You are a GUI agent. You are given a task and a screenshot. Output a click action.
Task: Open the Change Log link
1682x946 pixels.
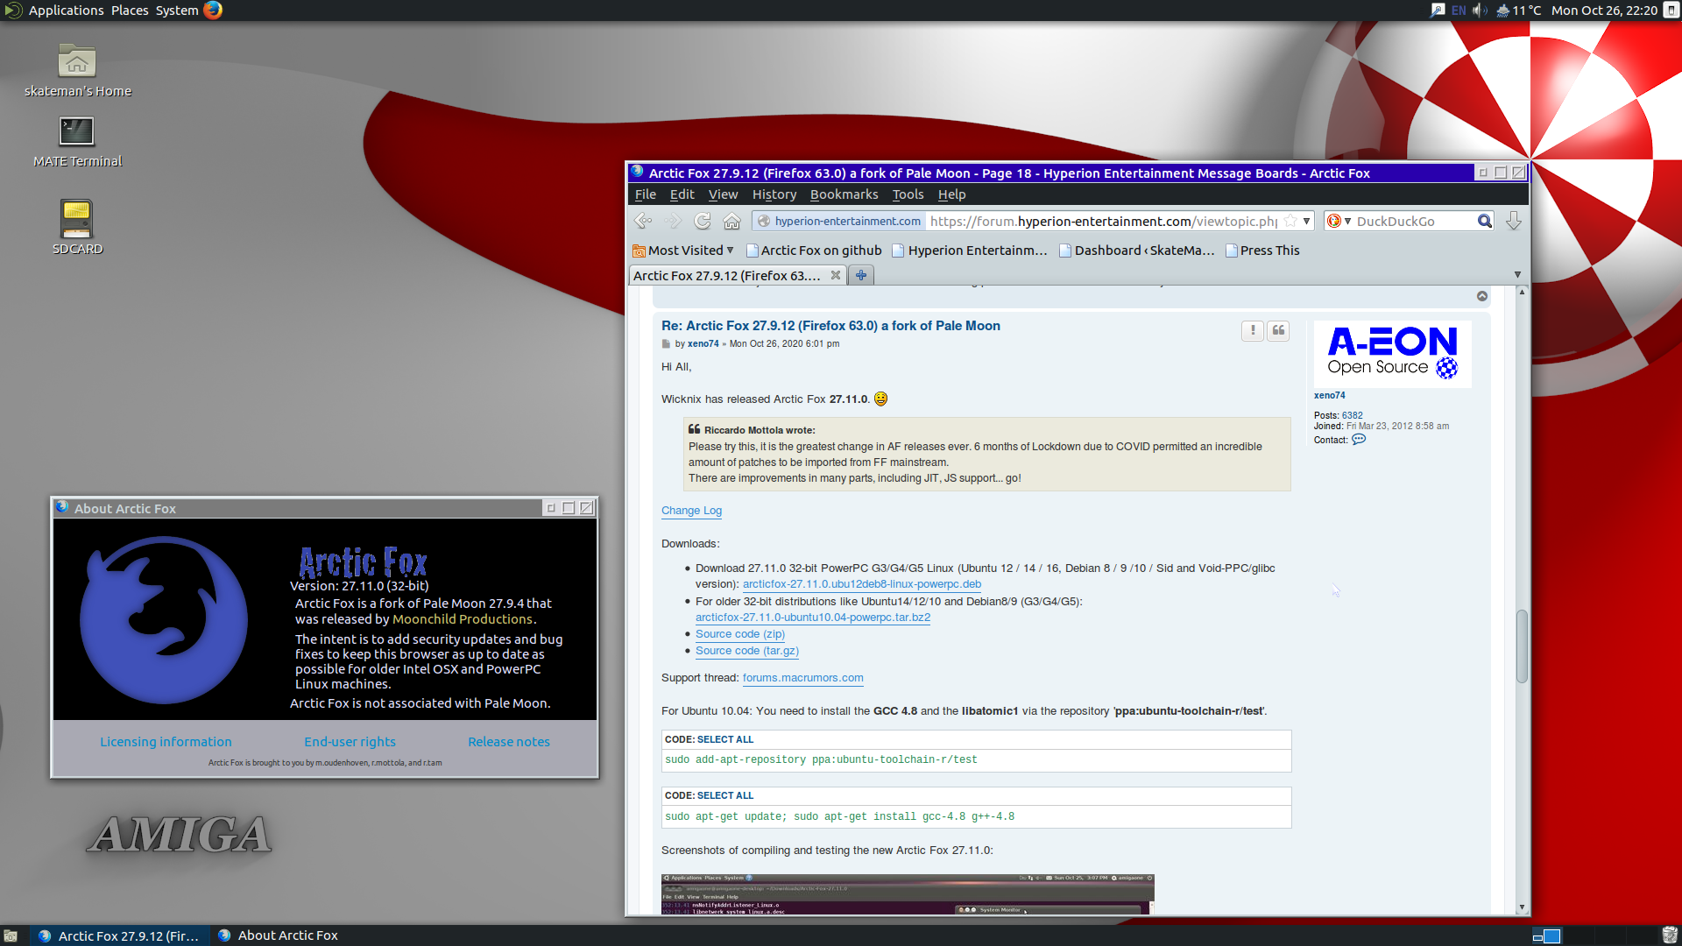click(x=691, y=511)
